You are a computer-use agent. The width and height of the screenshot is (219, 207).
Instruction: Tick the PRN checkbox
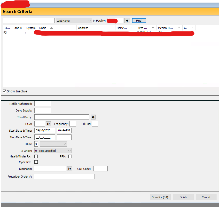click(70, 156)
